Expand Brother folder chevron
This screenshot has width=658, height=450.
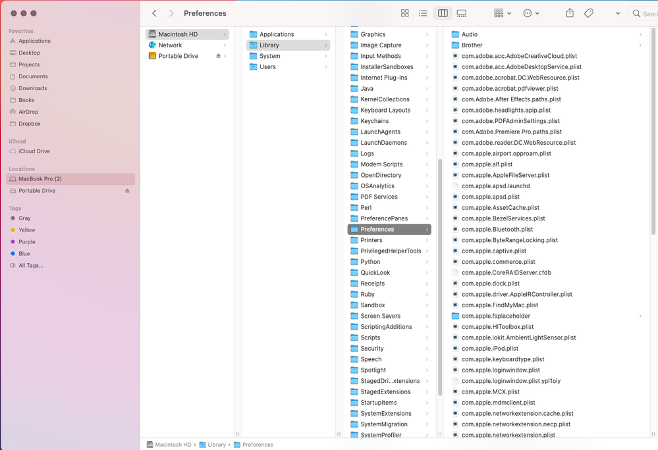point(640,45)
